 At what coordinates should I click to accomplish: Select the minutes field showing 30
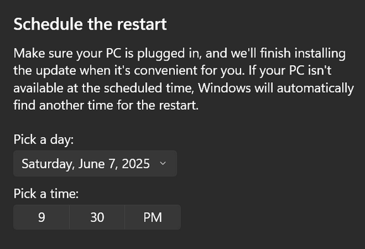coord(97,217)
